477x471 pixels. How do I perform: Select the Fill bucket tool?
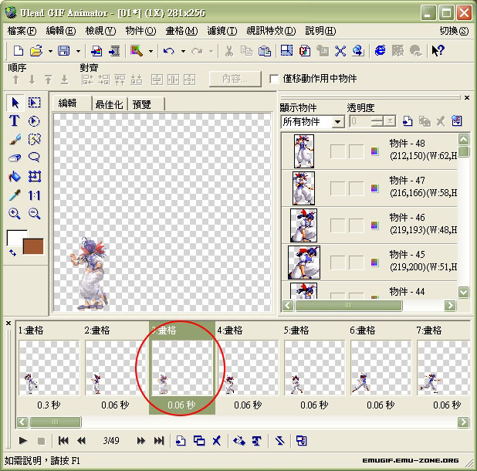tap(15, 177)
